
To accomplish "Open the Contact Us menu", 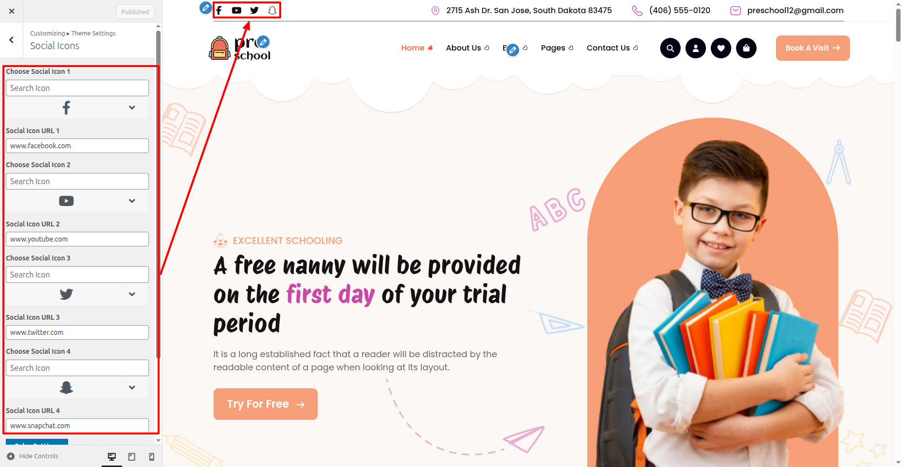I will pyautogui.click(x=612, y=48).
